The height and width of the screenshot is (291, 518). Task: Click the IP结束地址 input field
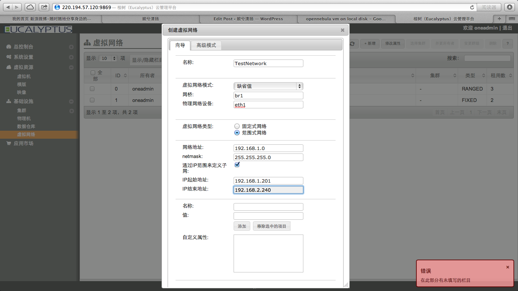tap(268, 190)
